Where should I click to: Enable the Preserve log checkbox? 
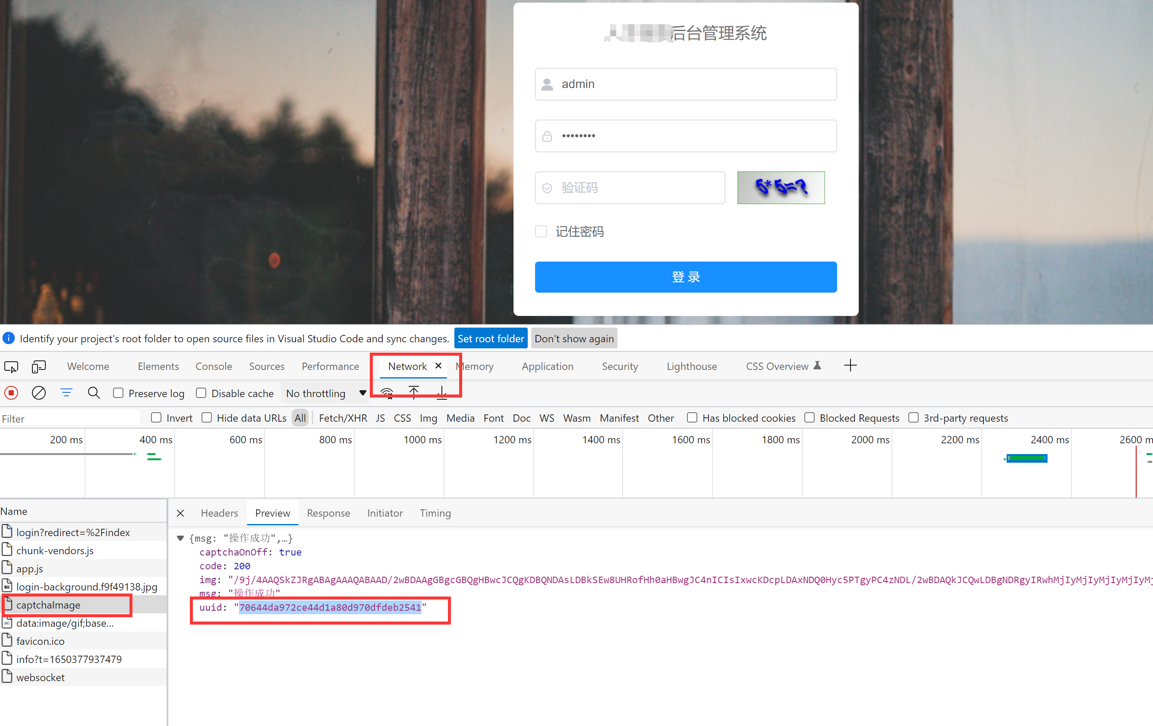click(x=118, y=393)
